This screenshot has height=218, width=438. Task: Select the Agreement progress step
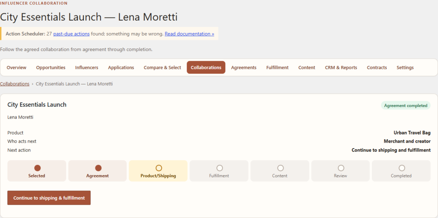[98, 171]
